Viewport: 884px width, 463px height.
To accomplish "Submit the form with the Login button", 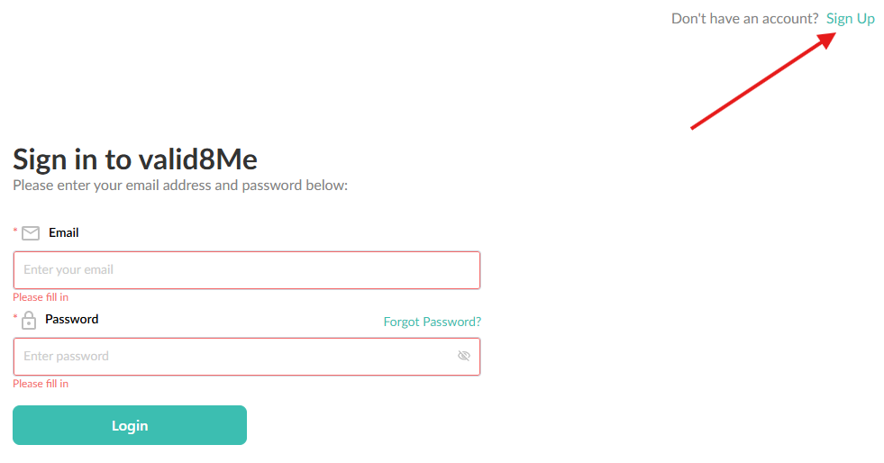I will pos(130,425).
